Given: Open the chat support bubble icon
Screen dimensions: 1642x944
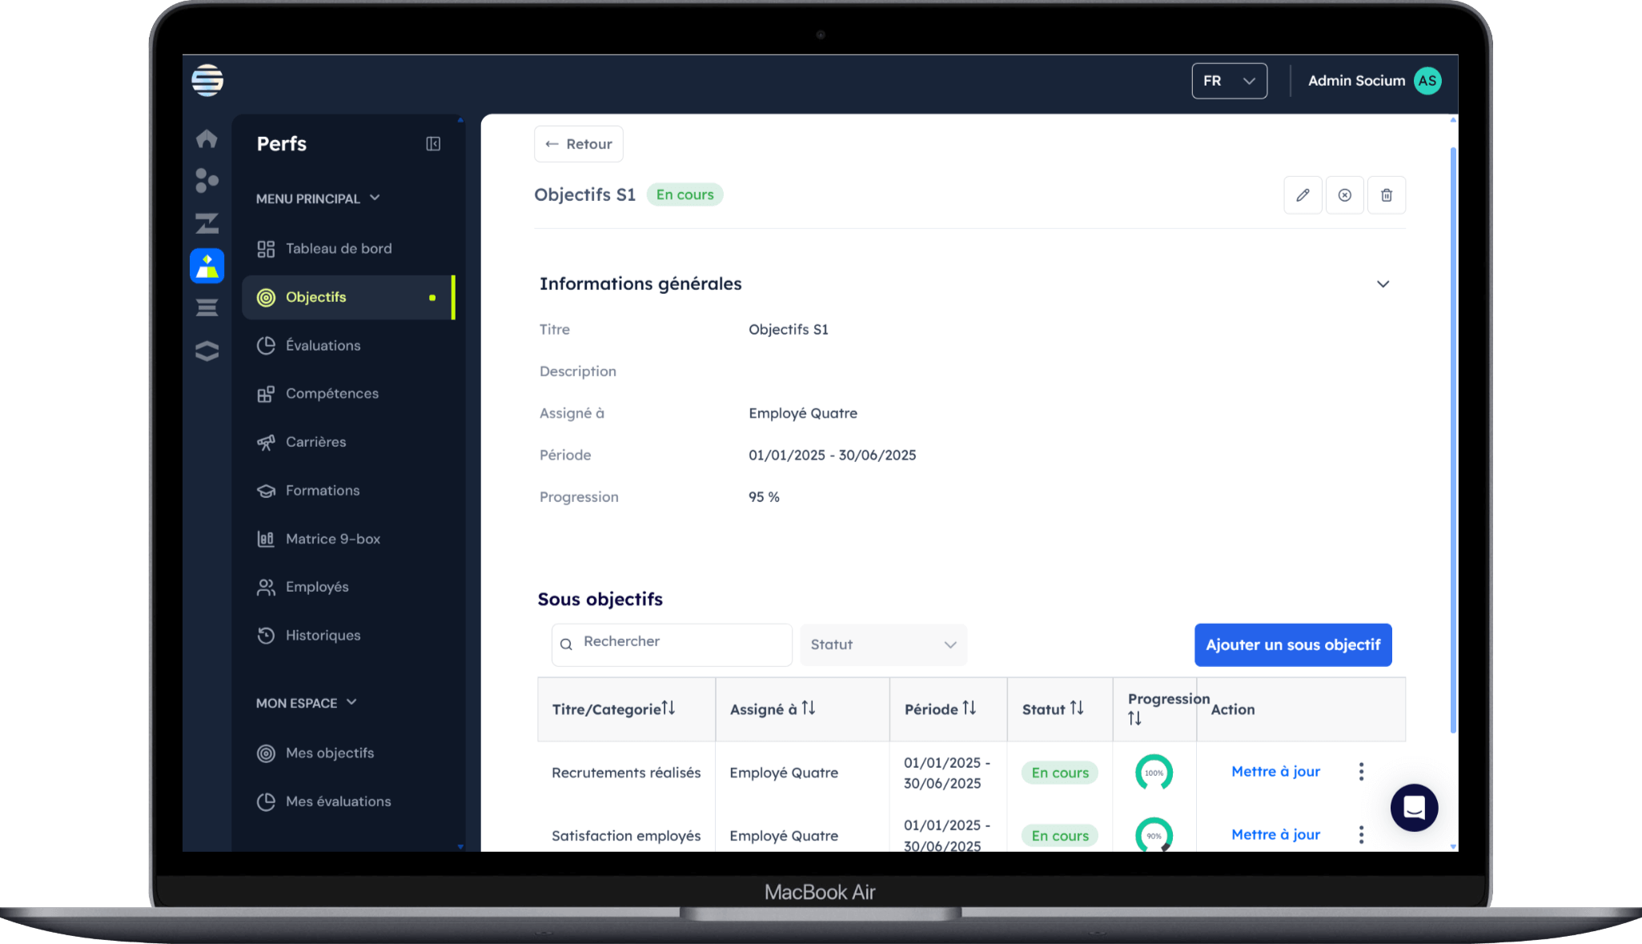Looking at the screenshot, I should tap(1413, 807).
